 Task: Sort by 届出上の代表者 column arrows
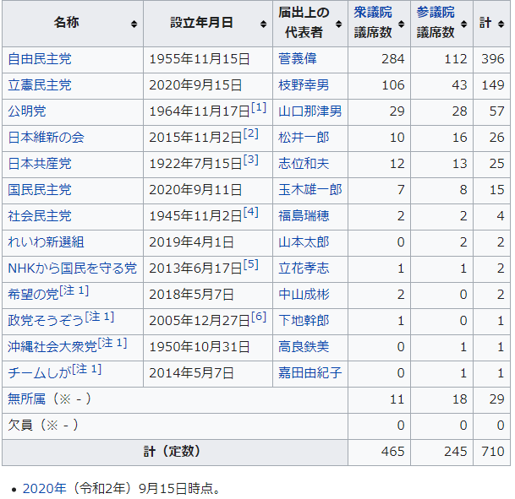[338, 24]
